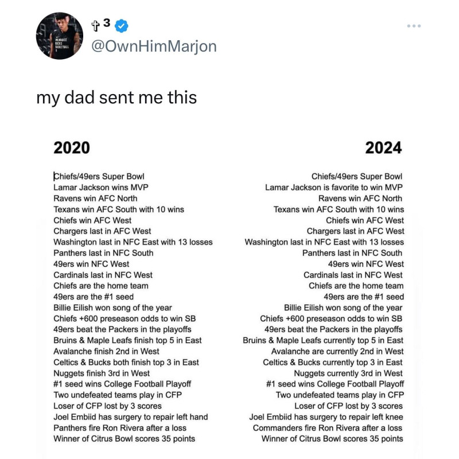The image size is (459, 459).
Task: Click 'Commanders fire Ron Rivera after a loss'
Action: 328,428
